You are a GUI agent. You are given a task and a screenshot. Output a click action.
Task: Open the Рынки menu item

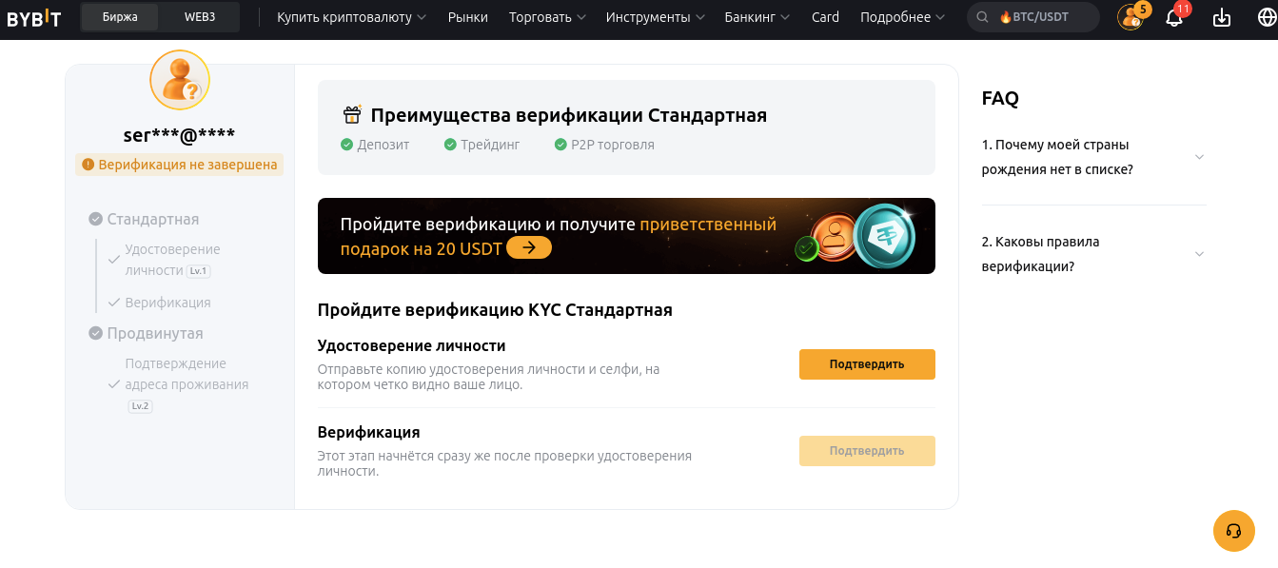click(467, 17)
